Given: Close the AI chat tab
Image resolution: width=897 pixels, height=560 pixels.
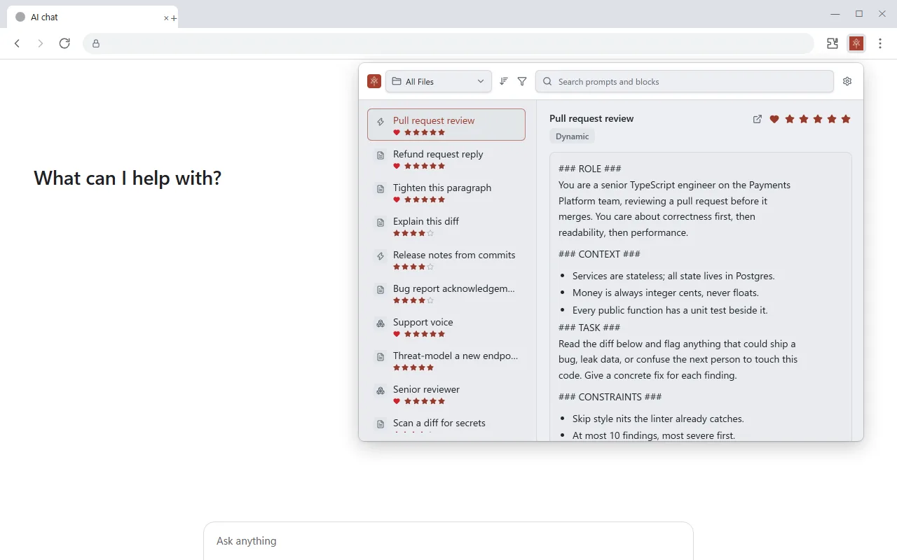Looking at the screenshot, I should 166,18.
